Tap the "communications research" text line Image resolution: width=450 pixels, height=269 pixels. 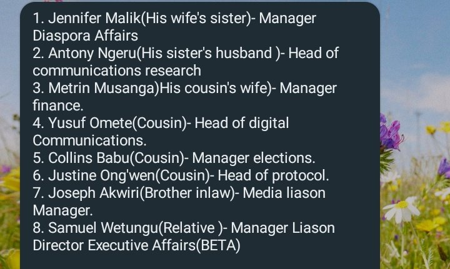click(x=117, y=71)
